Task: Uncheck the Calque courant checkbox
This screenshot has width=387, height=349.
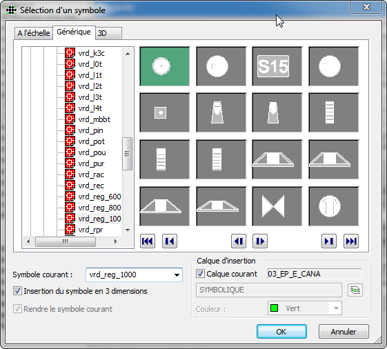Action: point(200,274)
